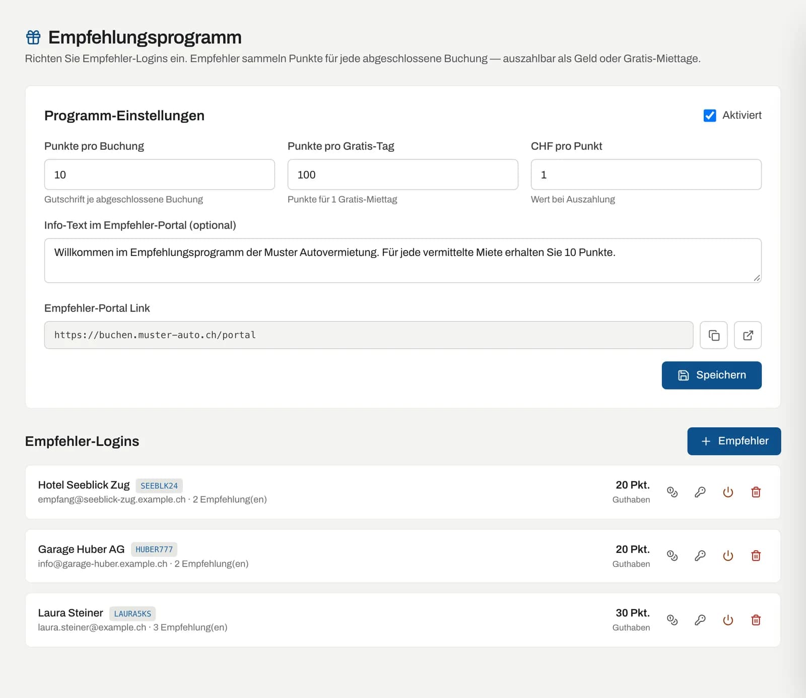
Task: Open points payout for Laura Steiner
Action: pyautogui.click(x=672, y=620)
